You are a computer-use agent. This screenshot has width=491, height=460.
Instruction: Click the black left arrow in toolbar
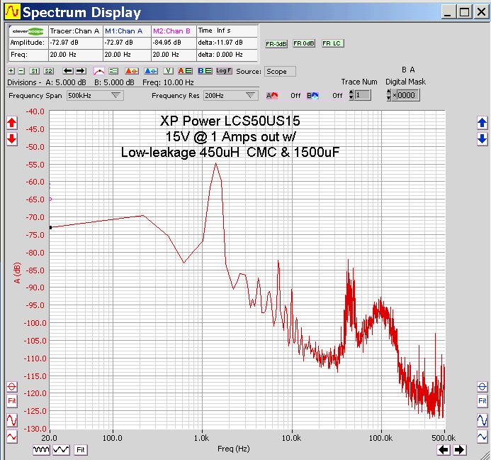[x=68, y=71]
